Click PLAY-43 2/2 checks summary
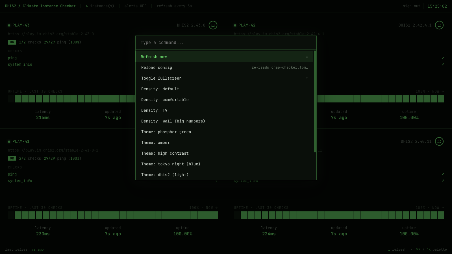This screenshot has height=254, width=452. [30, 42]
